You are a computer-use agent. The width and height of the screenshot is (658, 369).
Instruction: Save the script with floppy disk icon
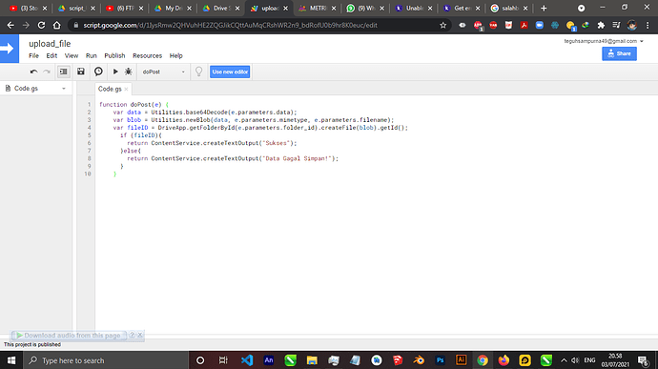coord(80,72)
